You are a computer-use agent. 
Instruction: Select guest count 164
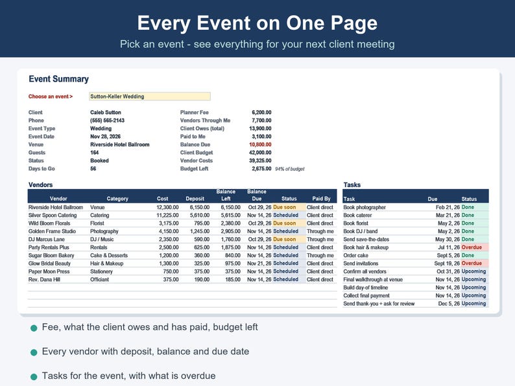pos(94,152)
